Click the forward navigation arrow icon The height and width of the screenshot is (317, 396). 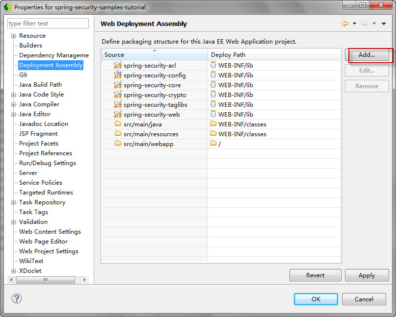[365, 24]
